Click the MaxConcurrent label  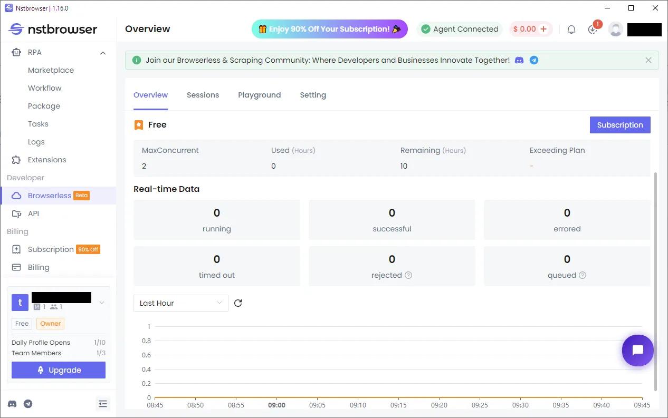point(170,150)
